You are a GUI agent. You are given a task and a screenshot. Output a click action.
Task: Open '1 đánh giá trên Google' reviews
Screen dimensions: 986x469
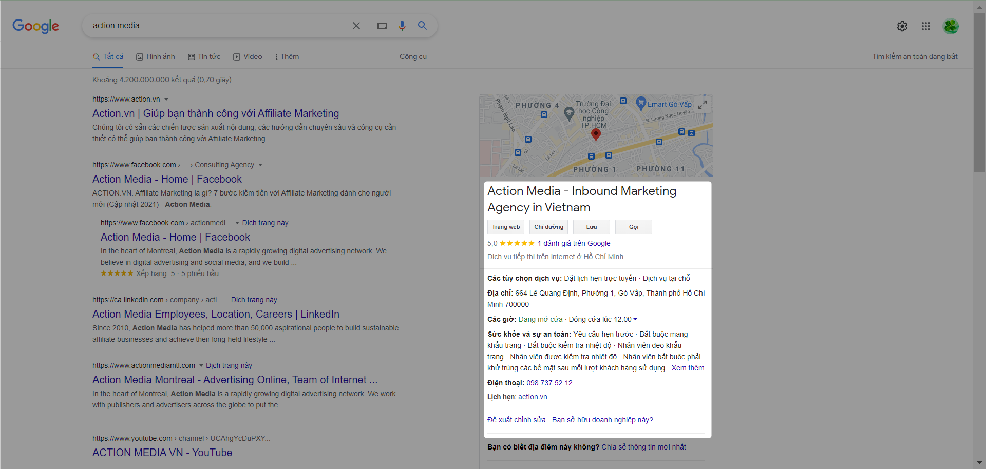click(x=574, y=243)
